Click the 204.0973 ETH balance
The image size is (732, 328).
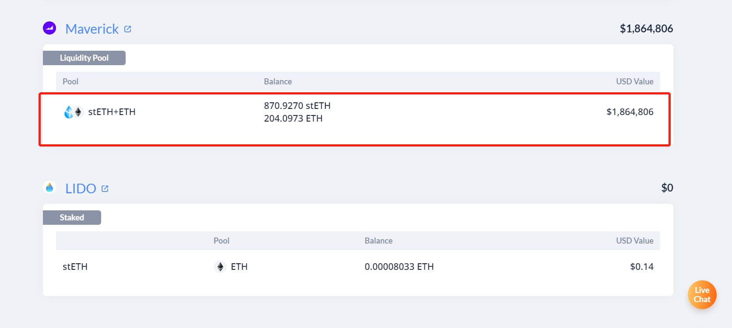pos(293,118)
